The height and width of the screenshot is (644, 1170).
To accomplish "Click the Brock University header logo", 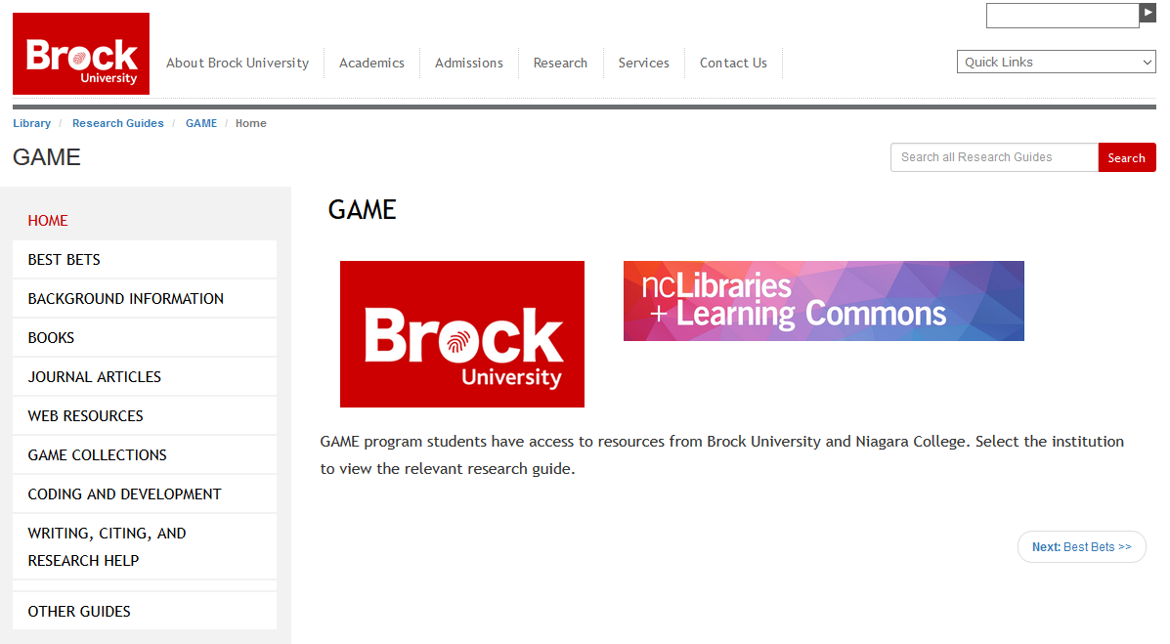I will click(x=80, y=54).
